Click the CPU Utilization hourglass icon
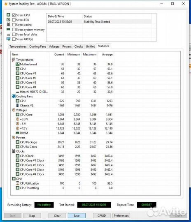 point(17,183)
